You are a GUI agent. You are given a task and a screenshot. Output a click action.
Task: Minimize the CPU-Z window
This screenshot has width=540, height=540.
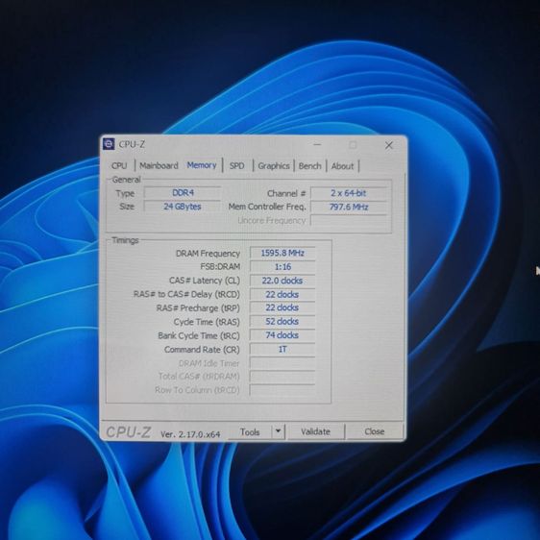click(x=317, y=145)
